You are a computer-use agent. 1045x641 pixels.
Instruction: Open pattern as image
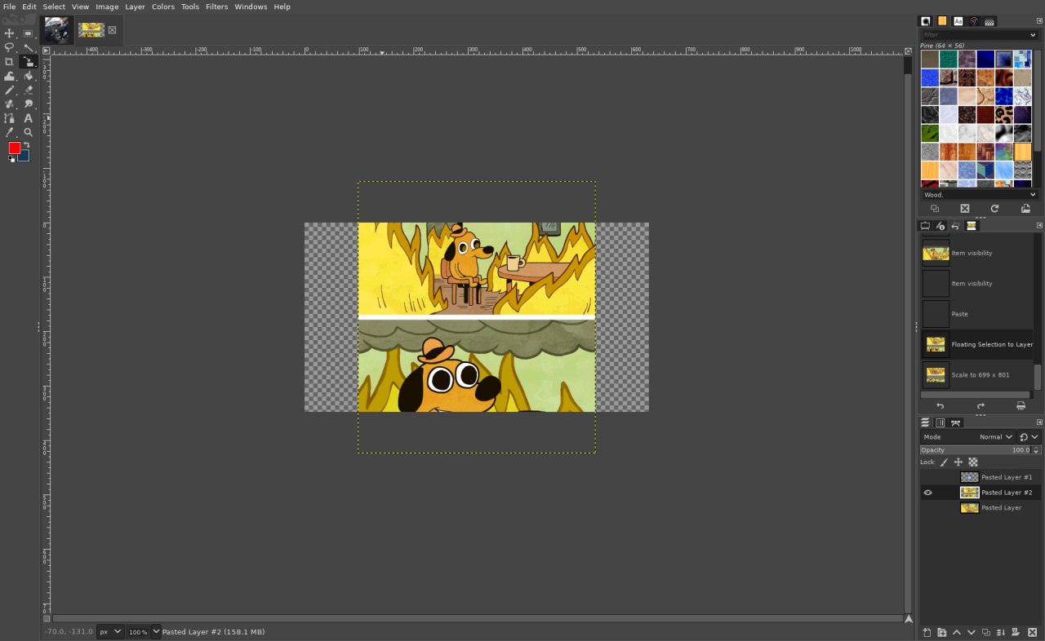click(1025, 209)
